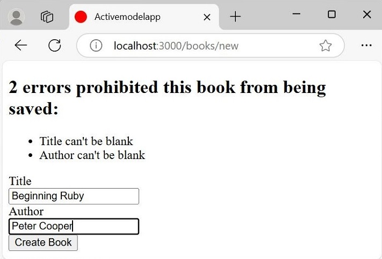Close the browser window

367,15
